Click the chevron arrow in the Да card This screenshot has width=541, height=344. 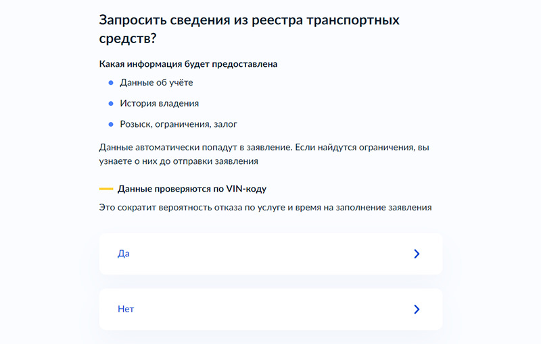click(417, 254)
